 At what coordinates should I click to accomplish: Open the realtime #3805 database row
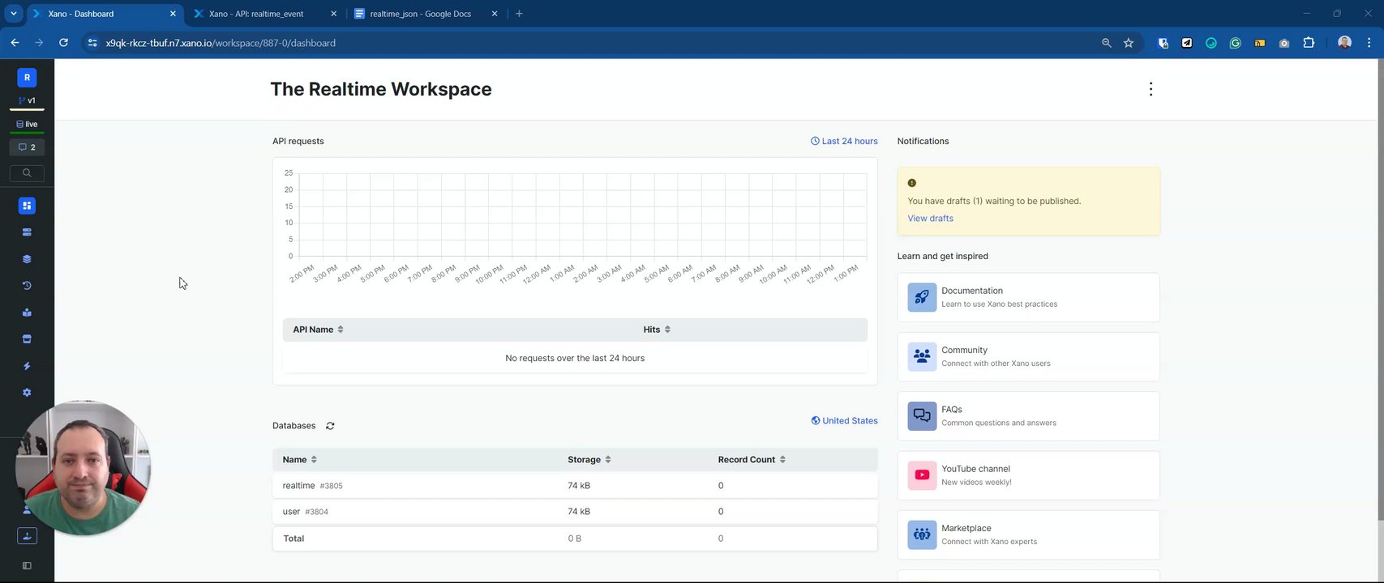575,486
